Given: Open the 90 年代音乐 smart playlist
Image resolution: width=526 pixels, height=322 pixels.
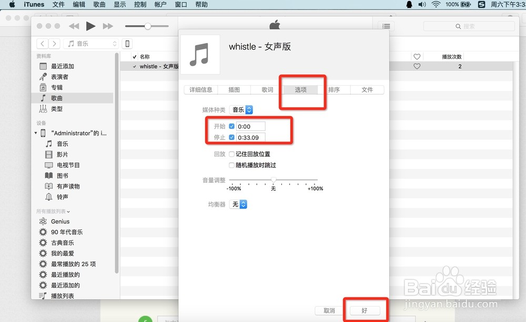Looking at the screenshot, I should [67, 232].
